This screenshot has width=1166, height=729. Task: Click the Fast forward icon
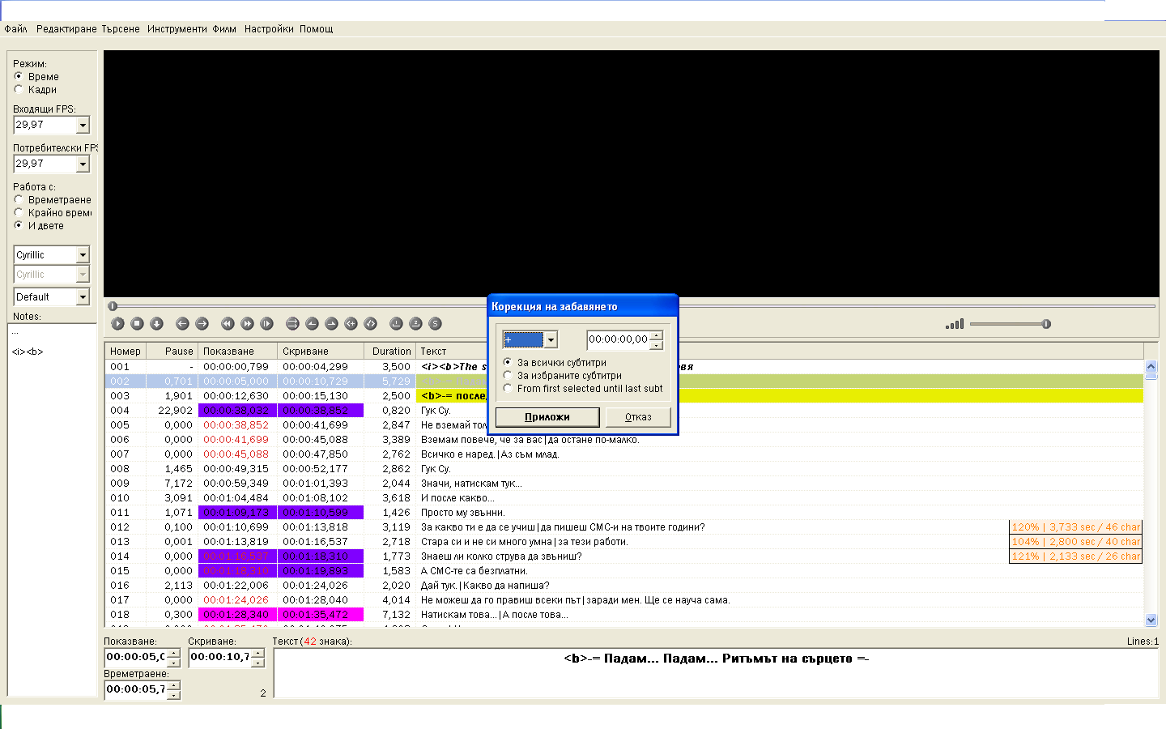pyautogui.click(x=248, y=323)
